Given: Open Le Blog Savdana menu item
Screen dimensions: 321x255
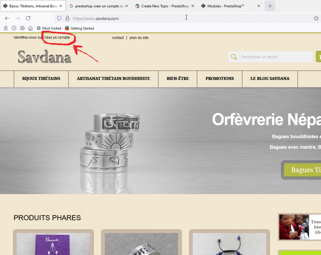Looking at the screenshot, I should 270,79.
